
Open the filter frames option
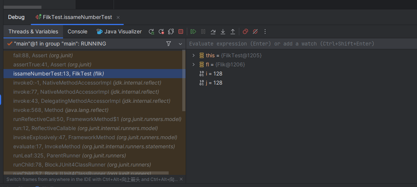(x=169, y=44)
